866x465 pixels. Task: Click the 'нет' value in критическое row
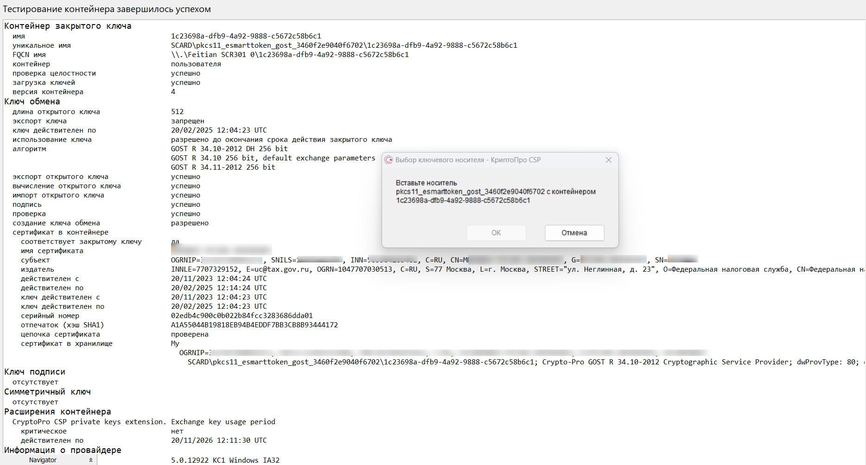pos(177,431)
